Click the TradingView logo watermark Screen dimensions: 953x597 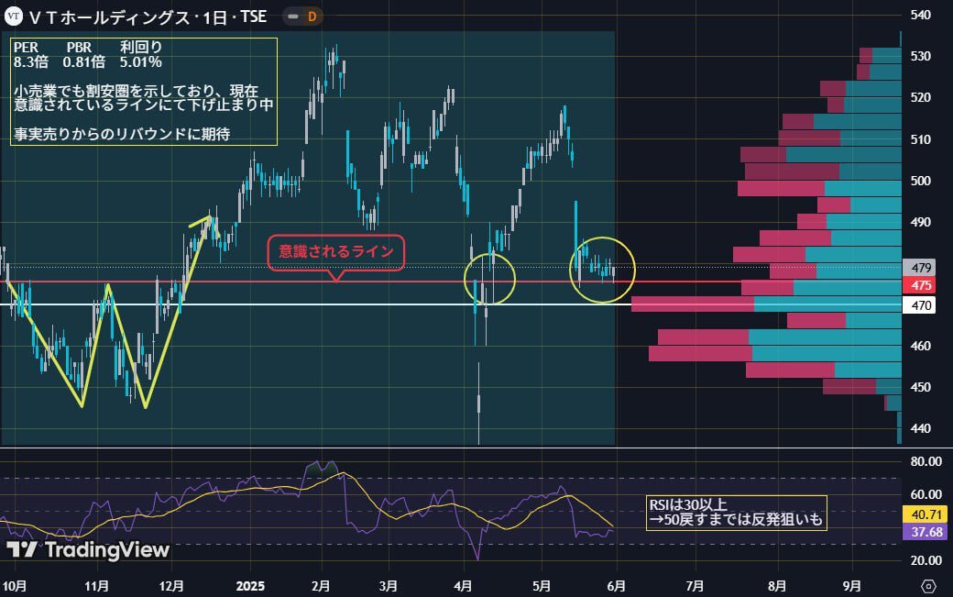point(88,550)
